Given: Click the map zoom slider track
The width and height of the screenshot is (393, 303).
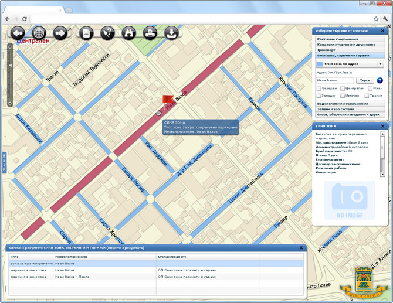Looking at the screenshot, I should [10, 75].
